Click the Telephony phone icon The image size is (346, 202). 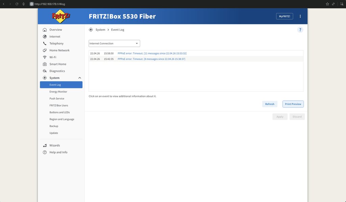[45, 43]
